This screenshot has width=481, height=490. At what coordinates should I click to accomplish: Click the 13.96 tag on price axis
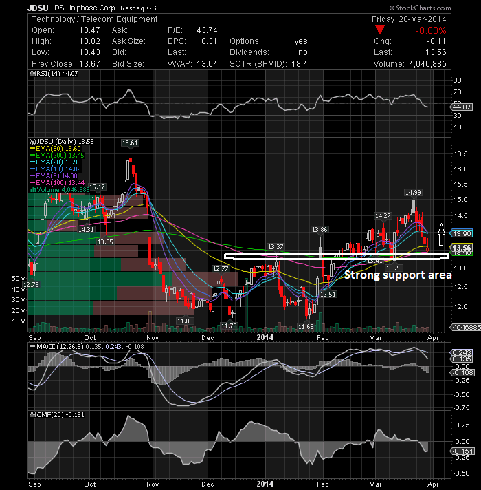[462, 233]
